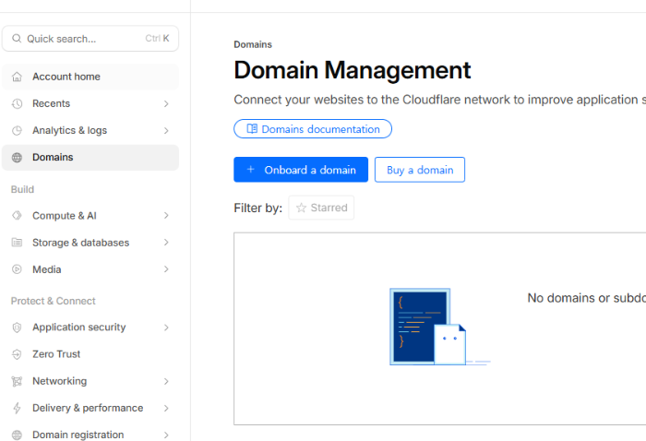The height and width of the screenshot is (441, 646).
Task: Click the plus icon on Onboard a domain
Action: click(x=250, y=169)
